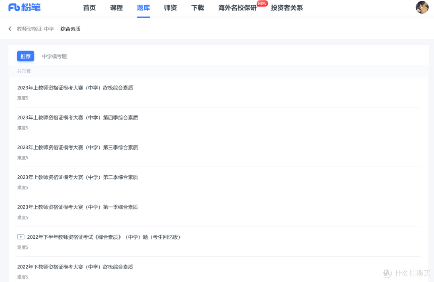
Task: Select the 题库 navigation item
Action: point(143,8)
